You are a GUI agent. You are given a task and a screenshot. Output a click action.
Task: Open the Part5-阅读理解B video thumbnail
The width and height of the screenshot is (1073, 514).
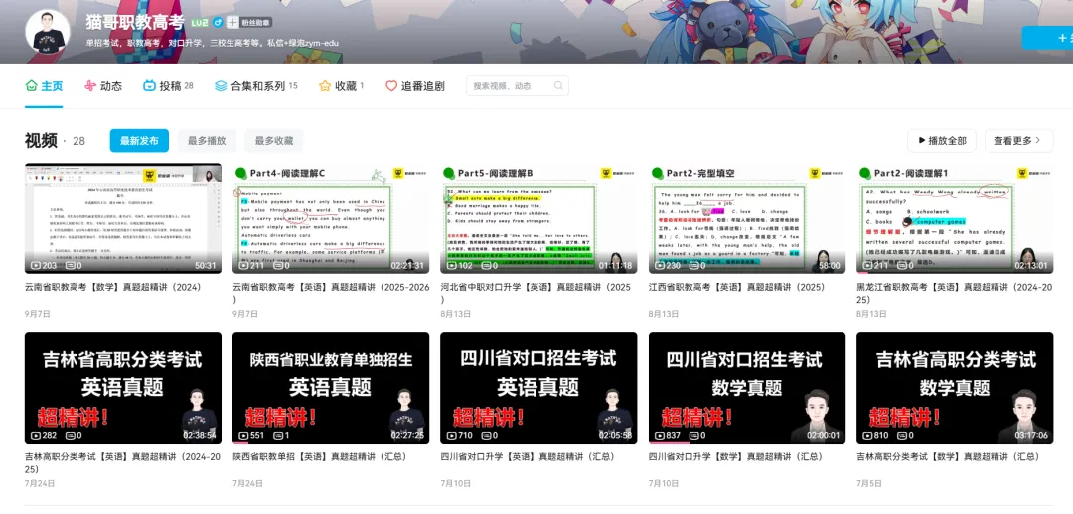(x=538, y=218)
